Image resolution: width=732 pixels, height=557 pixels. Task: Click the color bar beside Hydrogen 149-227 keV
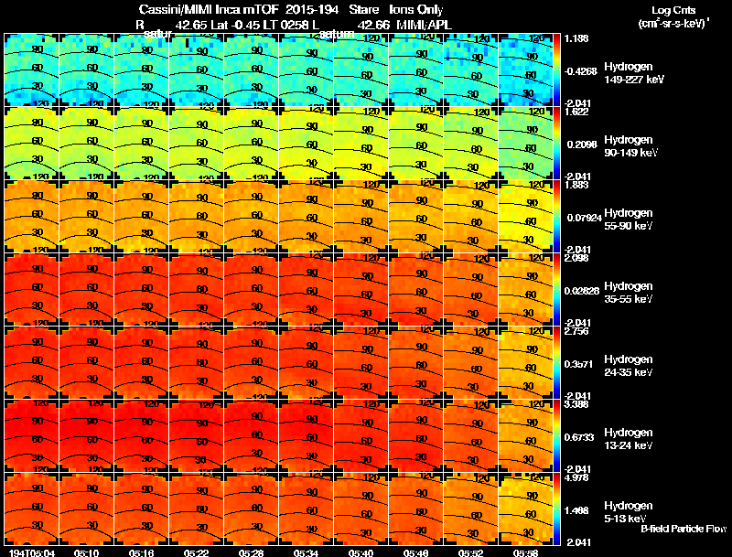[556, 70]
